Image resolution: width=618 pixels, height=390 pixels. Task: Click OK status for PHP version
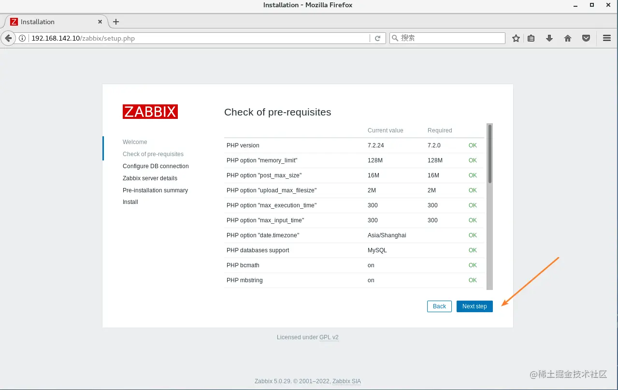pyautogui.click(x=473, y=145)
